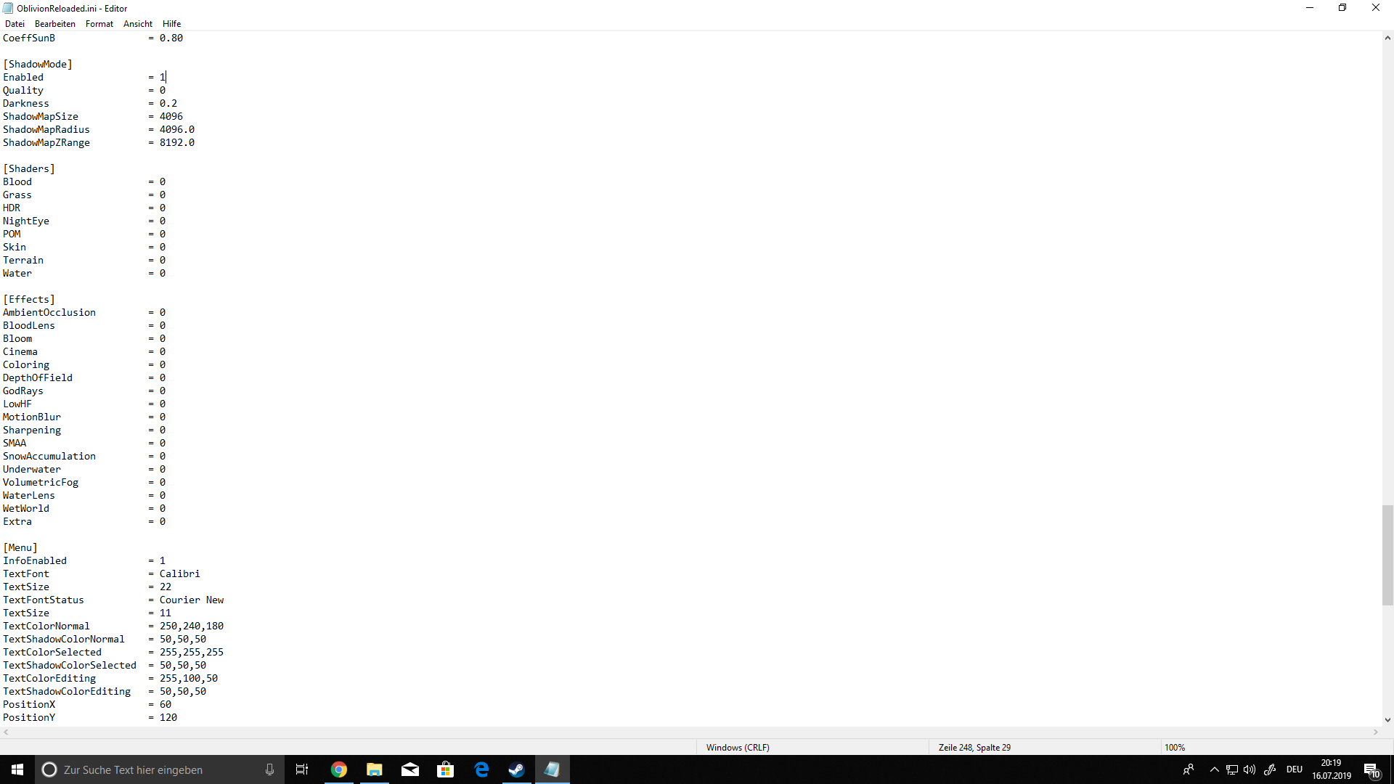Show hidden system tray icons
This screenshot has width=1394, height=784.
point(1214,769)
